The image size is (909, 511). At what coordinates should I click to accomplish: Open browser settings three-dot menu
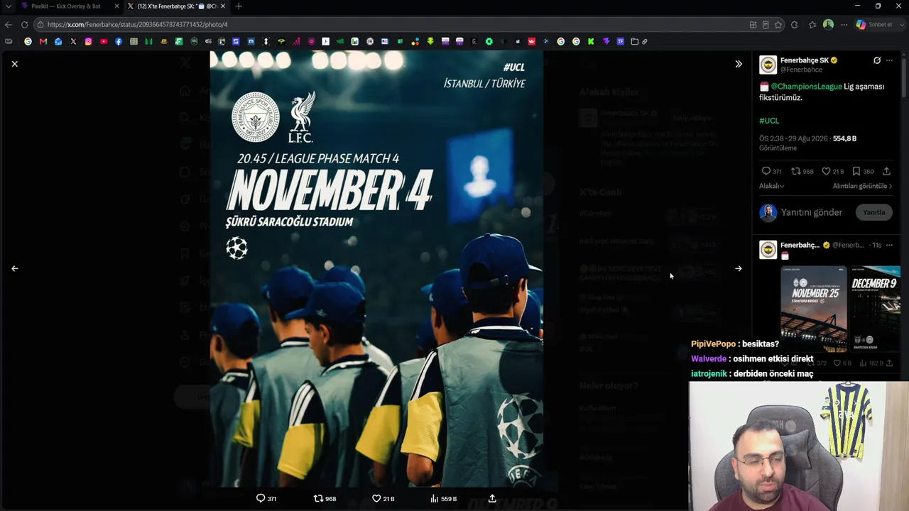[x=844, y=25]
